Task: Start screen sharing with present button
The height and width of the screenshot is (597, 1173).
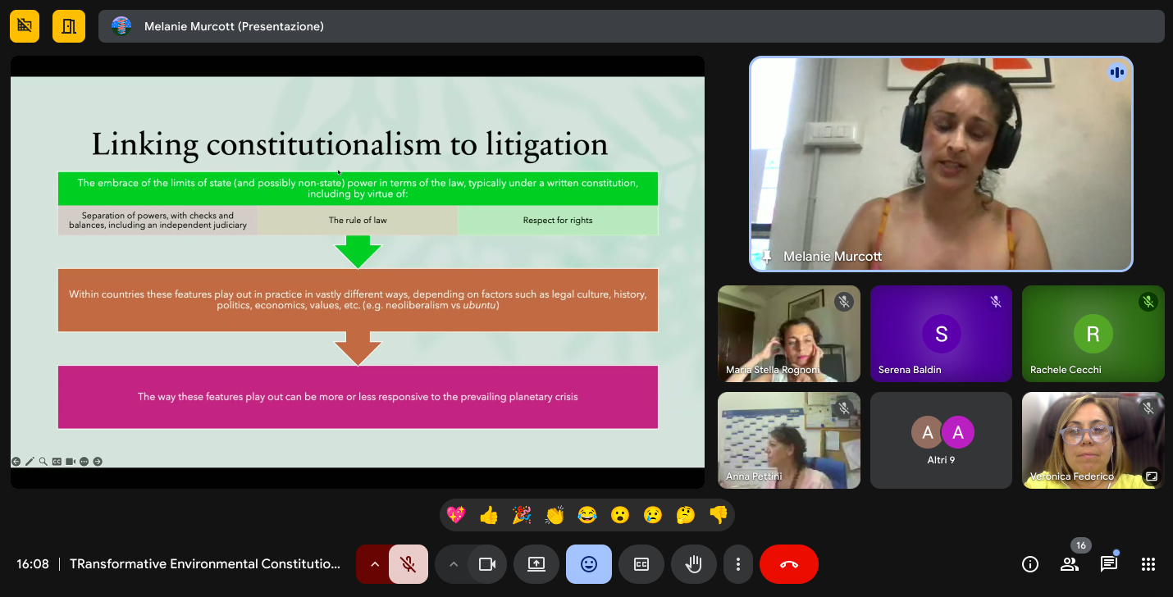Action: (x=536, y=564)
